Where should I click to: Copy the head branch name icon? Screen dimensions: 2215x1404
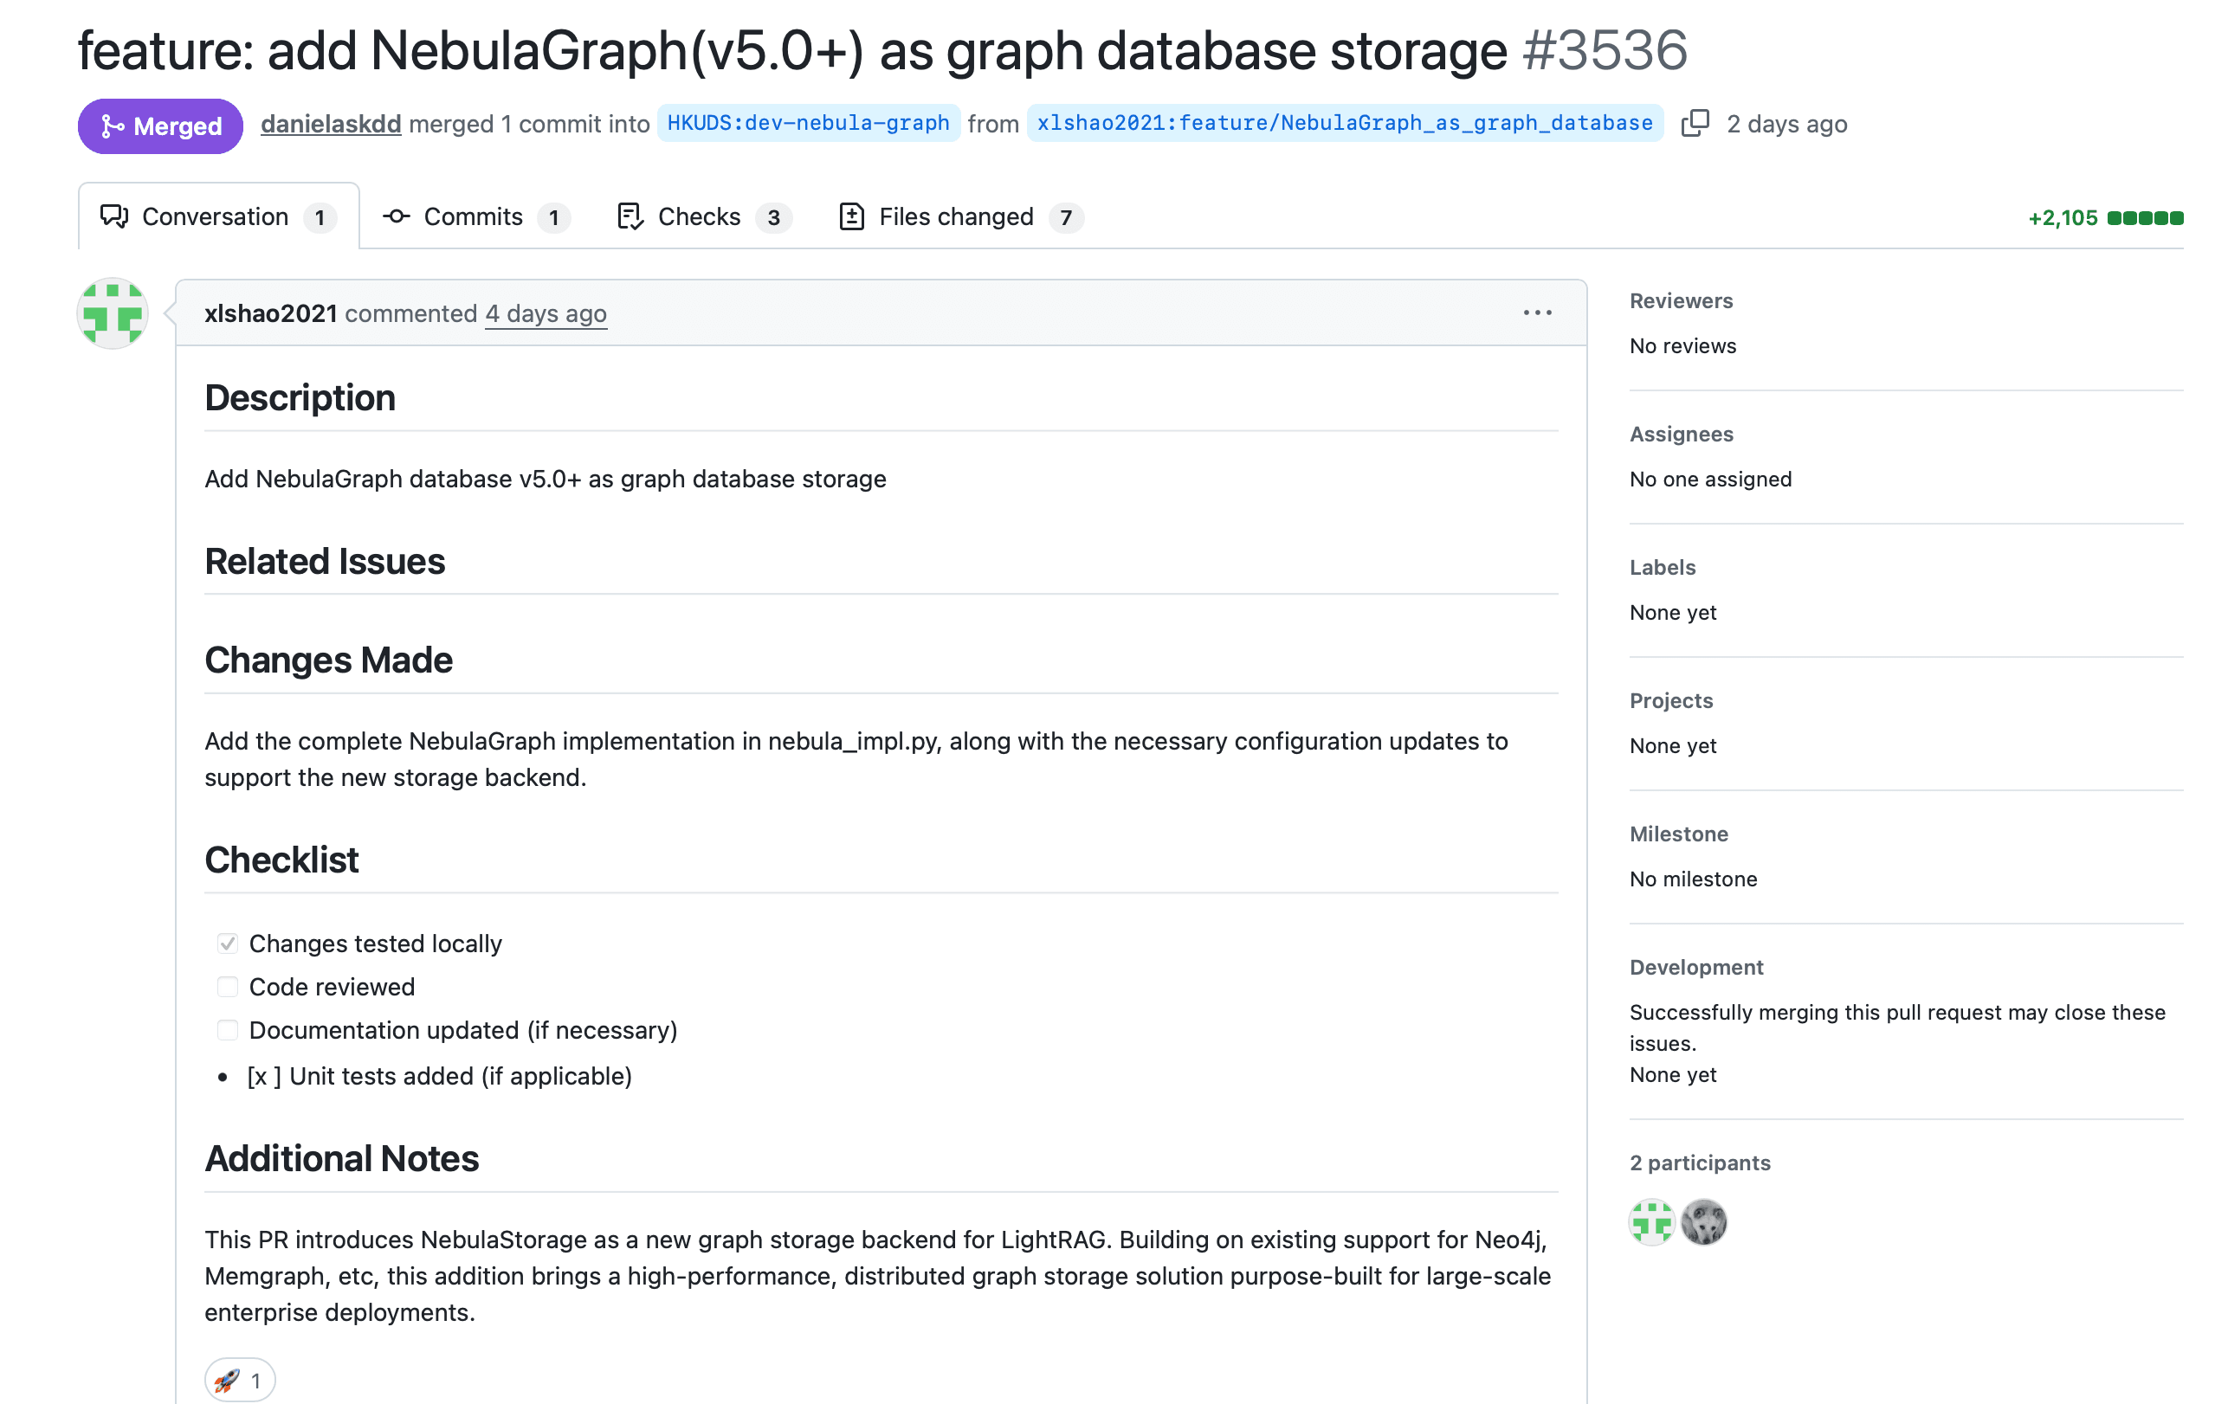(1695, 123)
